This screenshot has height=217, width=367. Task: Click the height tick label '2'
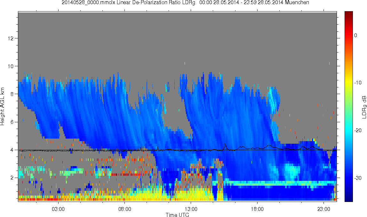coord(12,178)
